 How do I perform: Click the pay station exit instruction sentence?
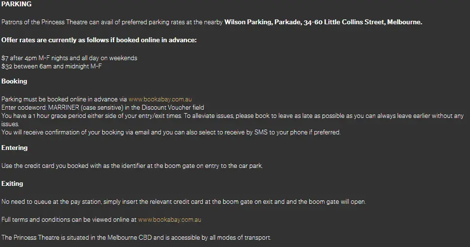[183, 201]
